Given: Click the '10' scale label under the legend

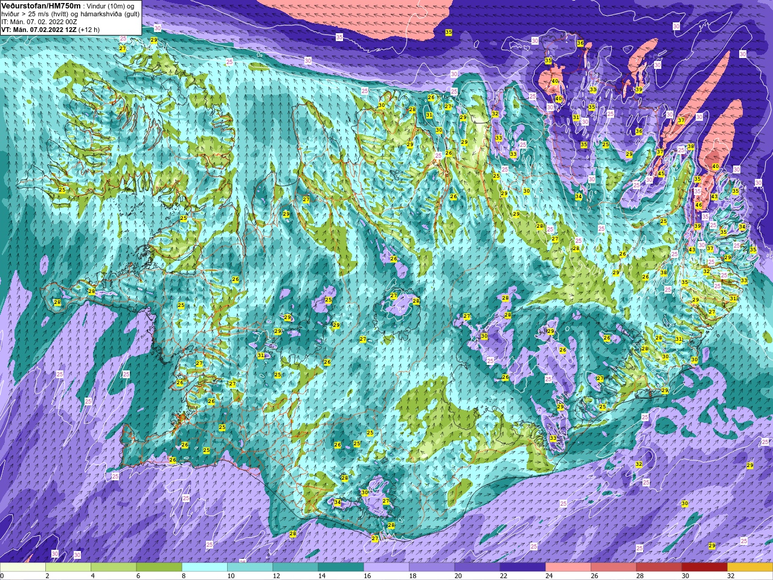Looking at the screenshot, I should (231, 576).
